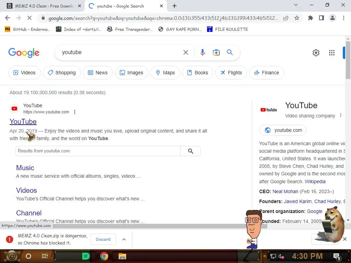Open the Chrome three-dot menu
Screen dimensions: 351x263
pos(343,18)
